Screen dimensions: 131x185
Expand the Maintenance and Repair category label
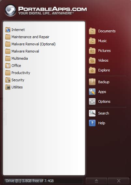point(30,37)
